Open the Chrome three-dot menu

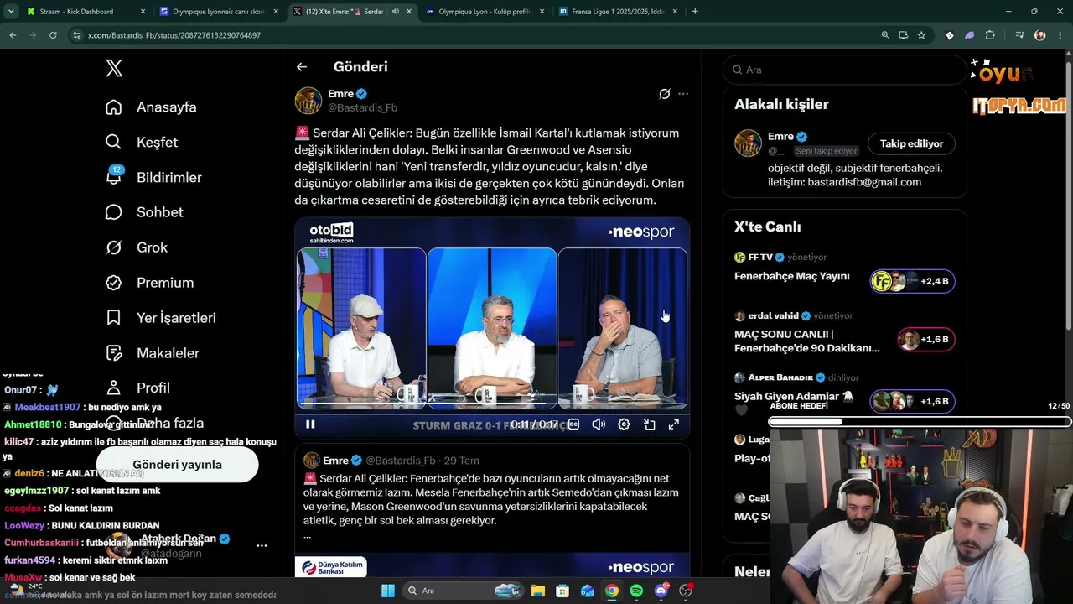[x=1060, y=35]
